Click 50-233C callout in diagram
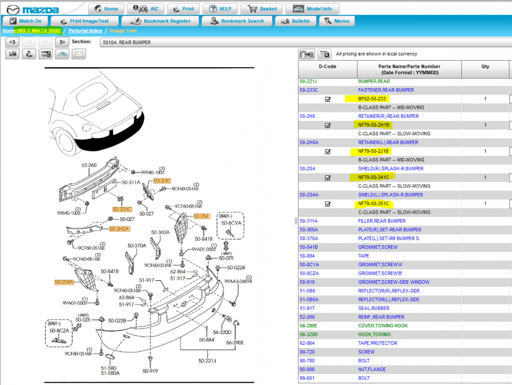 pos(122,210)
